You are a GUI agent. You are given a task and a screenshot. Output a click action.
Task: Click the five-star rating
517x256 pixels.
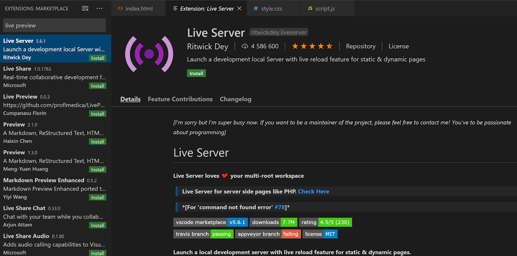pyautogui.click(x=312, y=46)
